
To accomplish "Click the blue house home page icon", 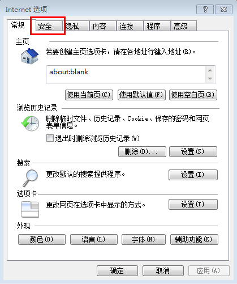I will pos(30,56).
